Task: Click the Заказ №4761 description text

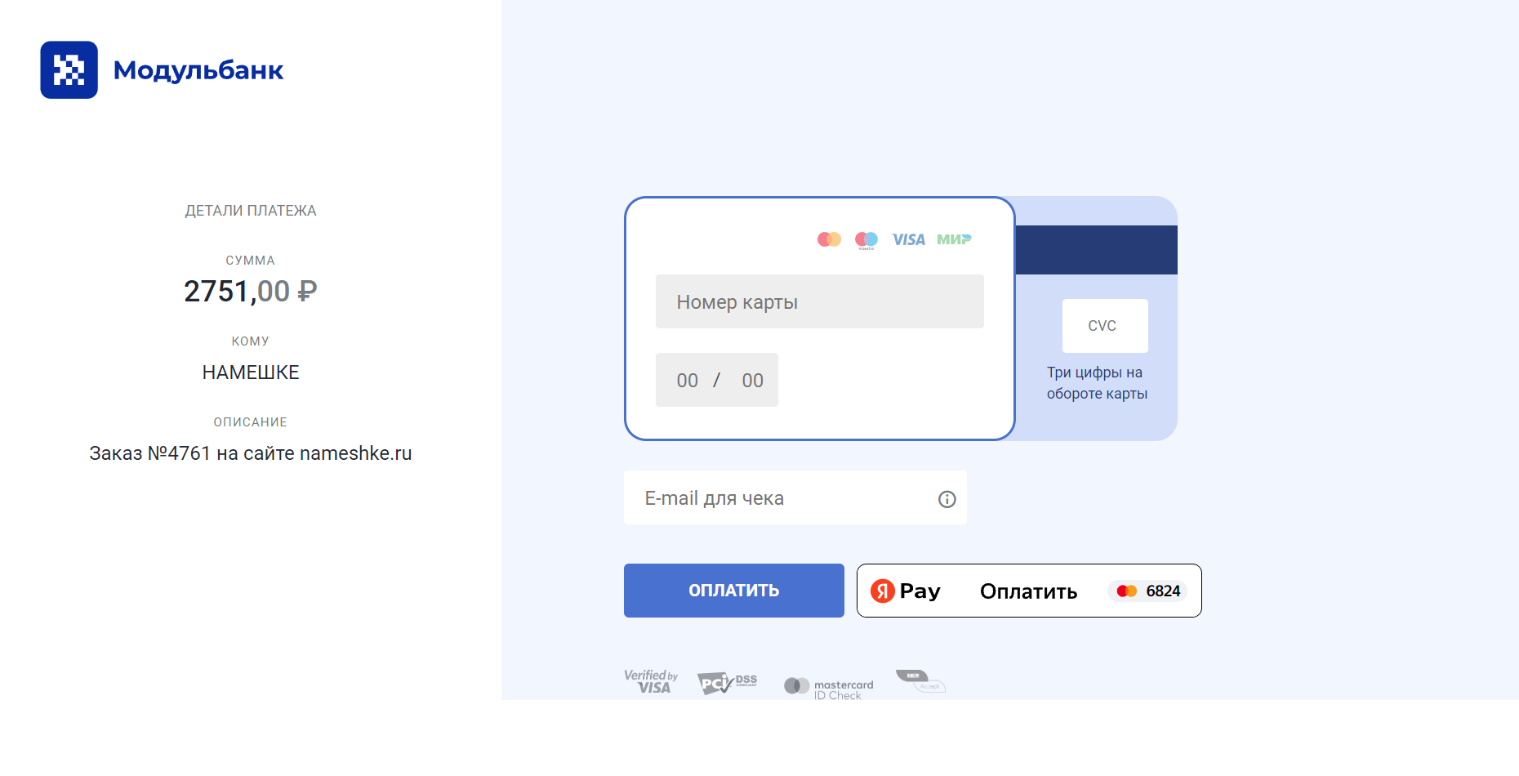Action: point(251,453)
